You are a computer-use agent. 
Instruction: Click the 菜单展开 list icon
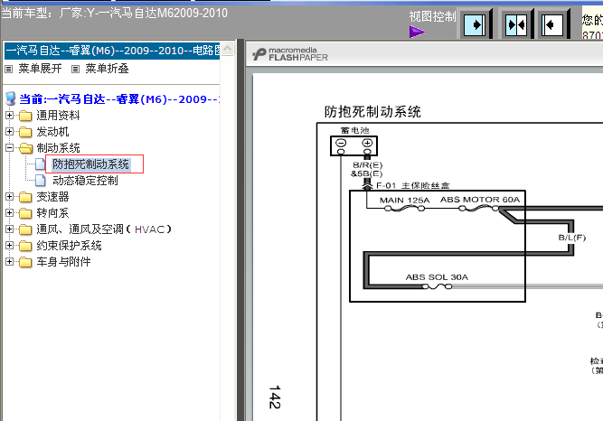click(8, 69)
